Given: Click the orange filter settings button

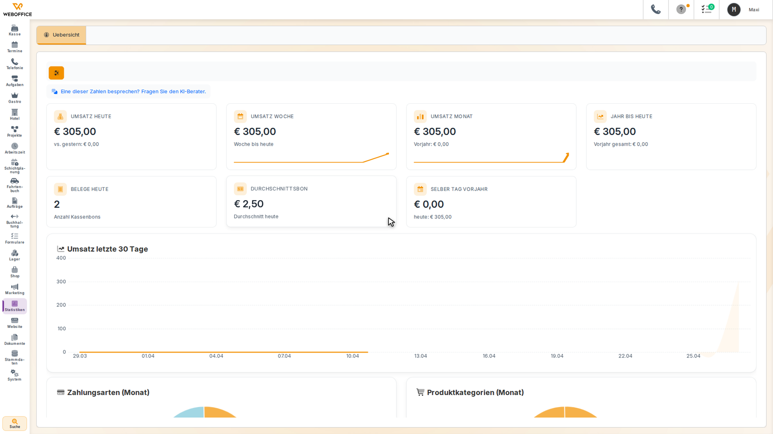Looking at the screenshot, I should (x=57, y=73).
